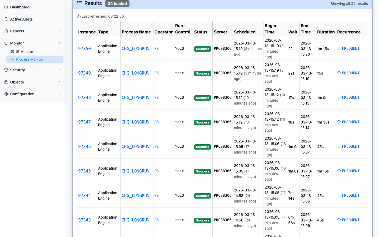Click PS operator in row 97344
The image size is (379, 237).
click(x=157, y=195)
